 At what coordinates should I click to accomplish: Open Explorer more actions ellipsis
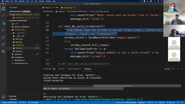pos(37,8)
